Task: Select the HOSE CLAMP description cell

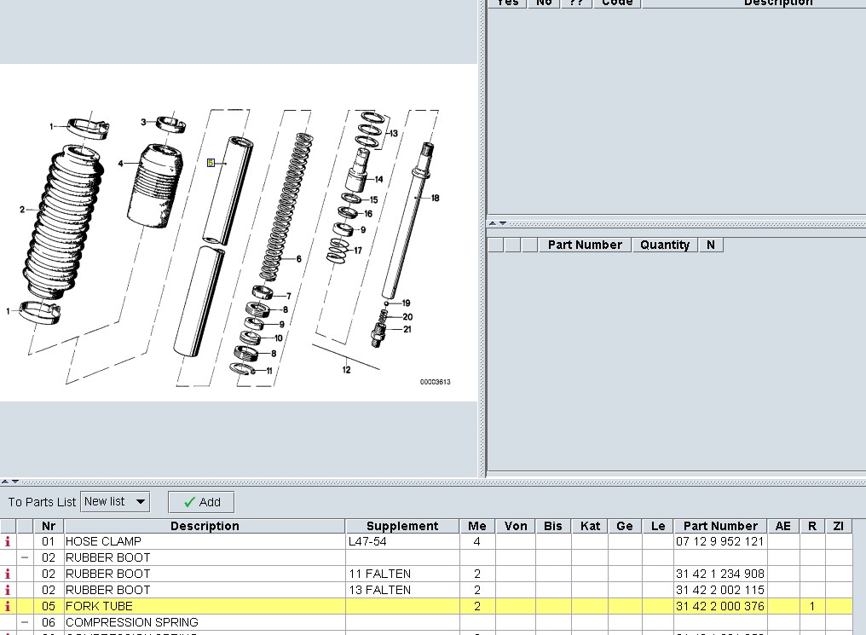Action: [205, 542]
